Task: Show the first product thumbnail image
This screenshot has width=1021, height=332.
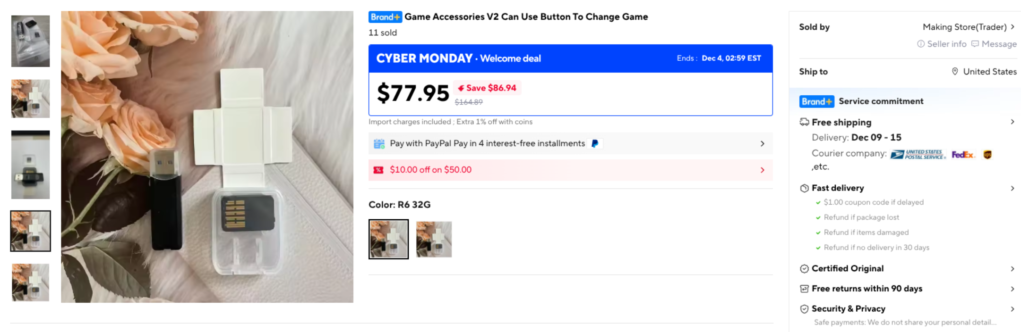Action: tap(30, 41)
